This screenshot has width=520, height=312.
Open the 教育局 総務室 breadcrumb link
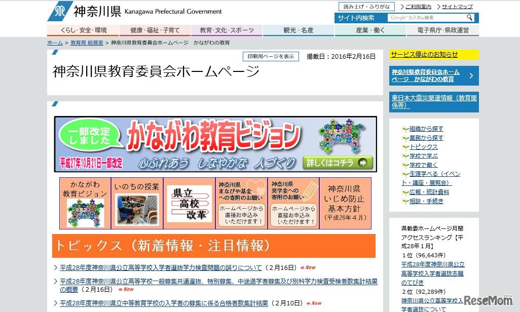pyautogui.click(x=87, y=43)
